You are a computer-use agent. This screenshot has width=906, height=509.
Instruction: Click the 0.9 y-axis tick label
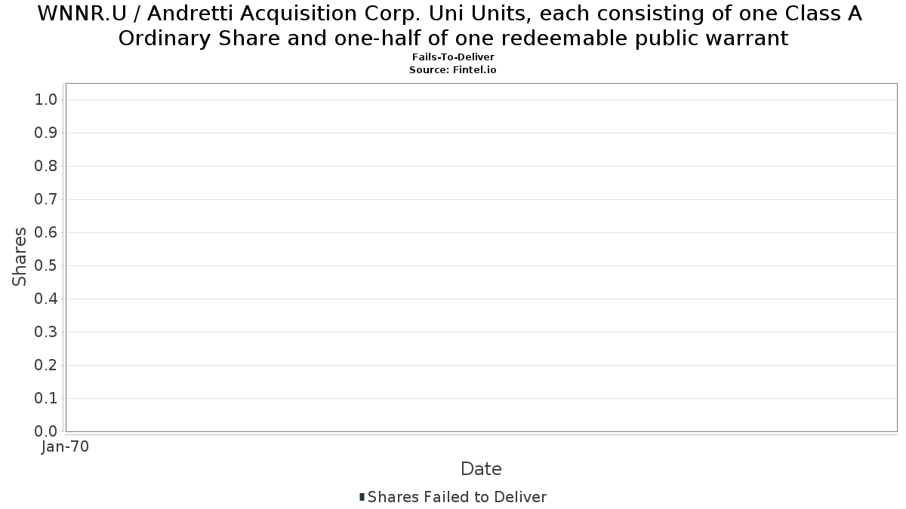tap(47, 133)
